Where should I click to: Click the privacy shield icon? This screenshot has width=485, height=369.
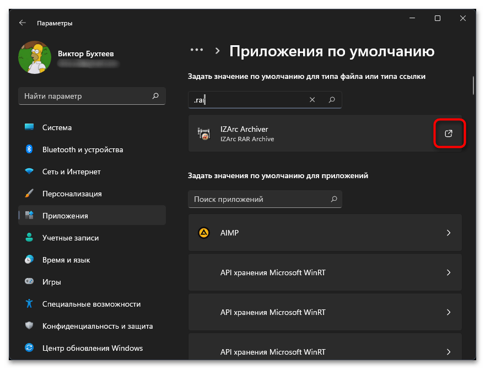pyautogui.click(x=29, y=325)
